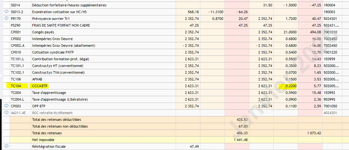This screenshot has height=150, width=349.
Task: Click Taxe d'apprentissage (Libératoire) label
Action: (x=60, y=99)
